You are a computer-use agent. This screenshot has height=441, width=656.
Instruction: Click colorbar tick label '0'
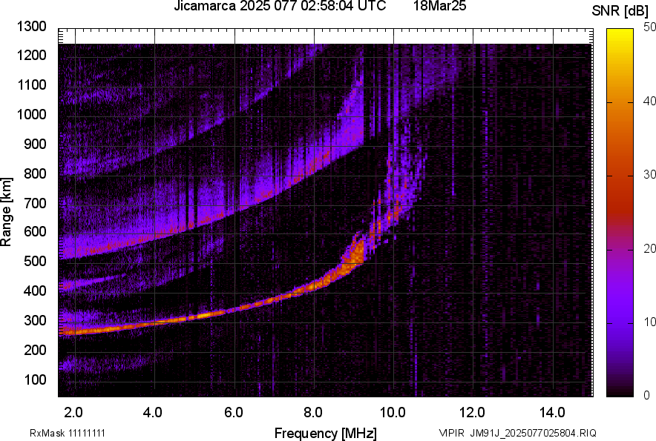647,395
